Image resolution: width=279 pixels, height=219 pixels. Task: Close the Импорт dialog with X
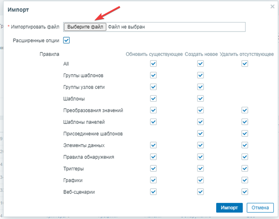272,6
